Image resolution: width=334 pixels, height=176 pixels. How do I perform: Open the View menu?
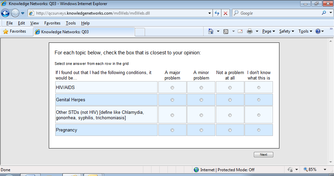point(34,23)
